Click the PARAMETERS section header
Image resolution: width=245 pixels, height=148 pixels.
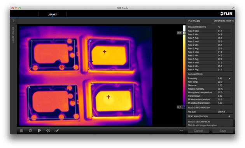(x=195, y=74)
